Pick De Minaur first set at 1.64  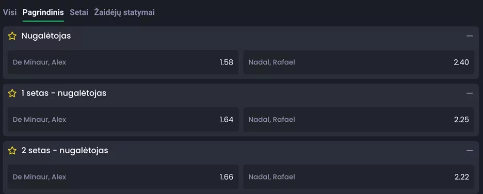(123, 120)
